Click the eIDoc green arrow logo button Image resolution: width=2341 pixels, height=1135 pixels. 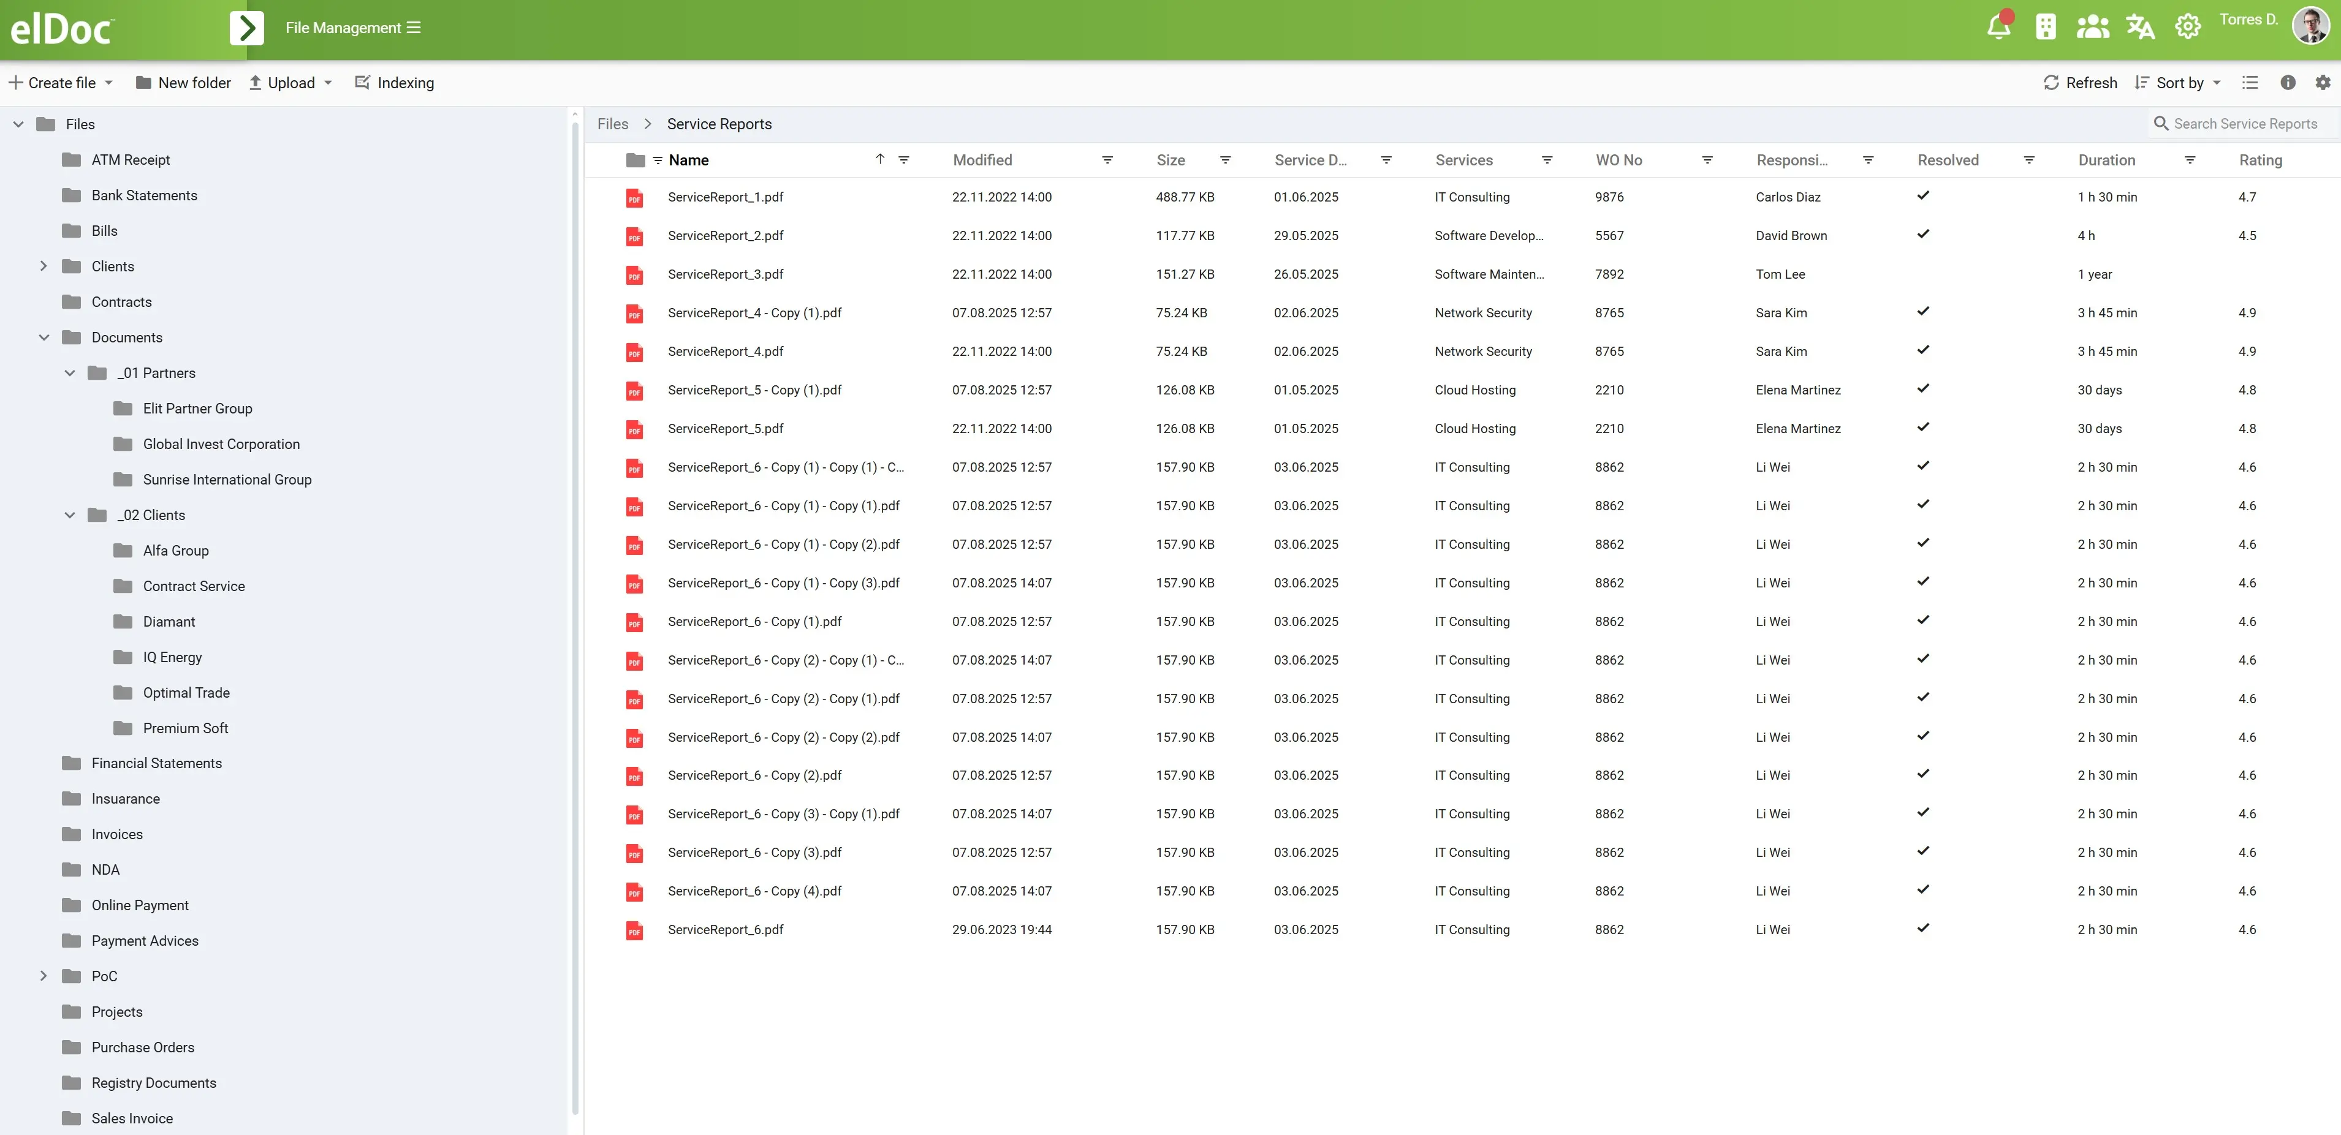(246, 28)
